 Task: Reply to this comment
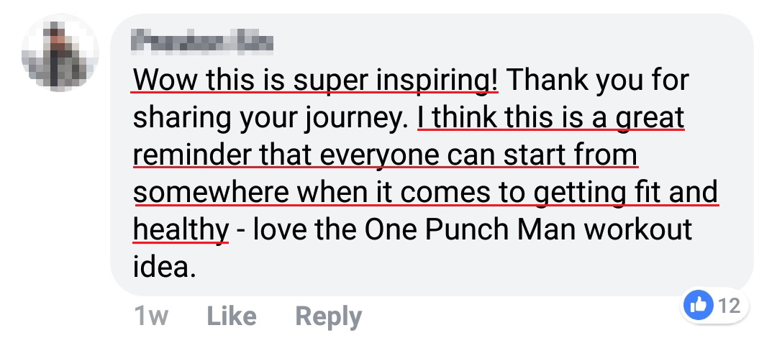pos(328,316)
